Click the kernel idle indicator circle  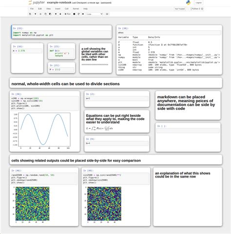(x=202, y=9)
